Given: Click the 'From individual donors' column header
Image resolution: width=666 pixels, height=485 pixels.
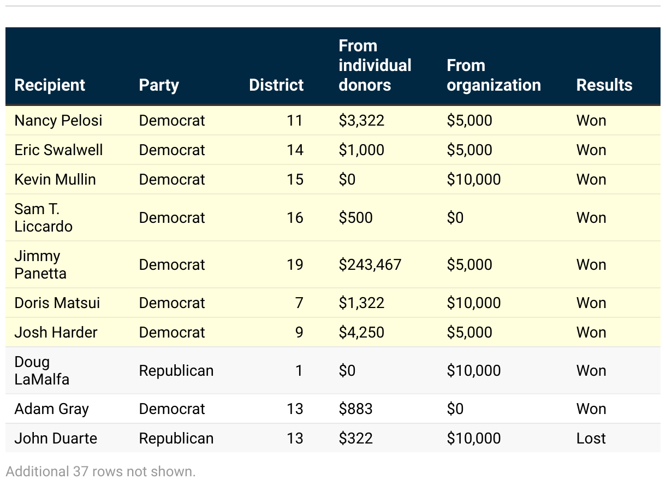Looking at the screenshot, I should pos(375,66).
